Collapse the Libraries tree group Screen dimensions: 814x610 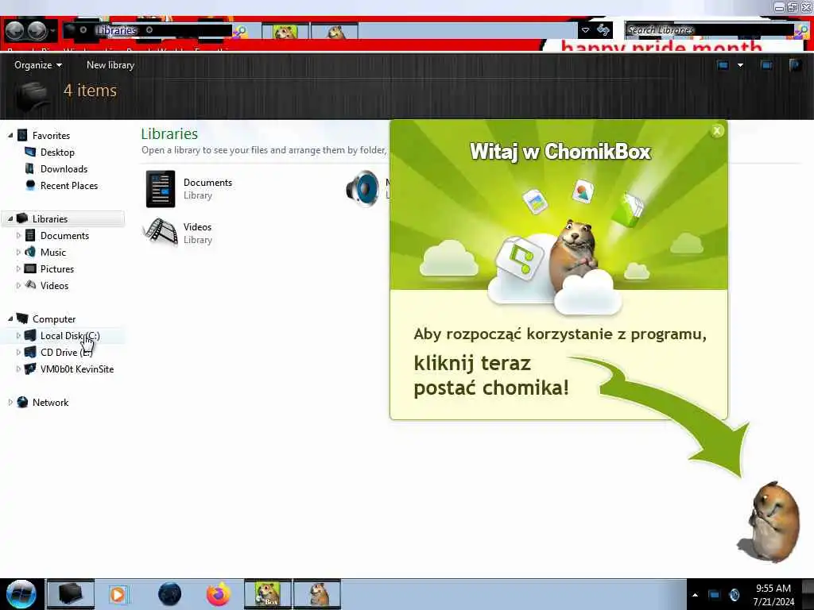[x=10, y=219]
